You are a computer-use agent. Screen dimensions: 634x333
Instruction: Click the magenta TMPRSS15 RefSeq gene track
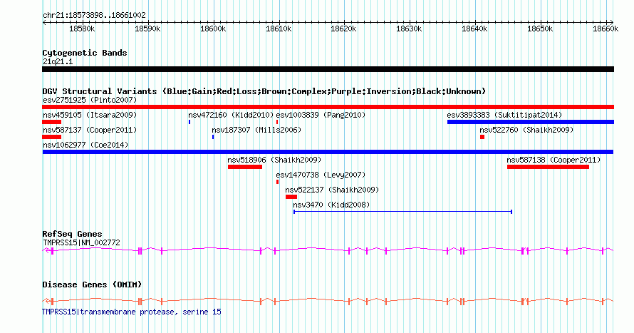pos(328,251)
